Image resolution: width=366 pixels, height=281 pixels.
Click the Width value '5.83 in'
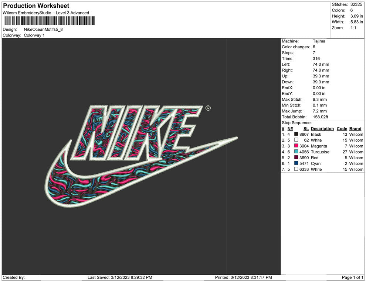[356, 22]
